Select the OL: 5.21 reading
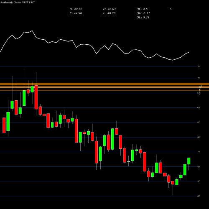 [143, 18]
